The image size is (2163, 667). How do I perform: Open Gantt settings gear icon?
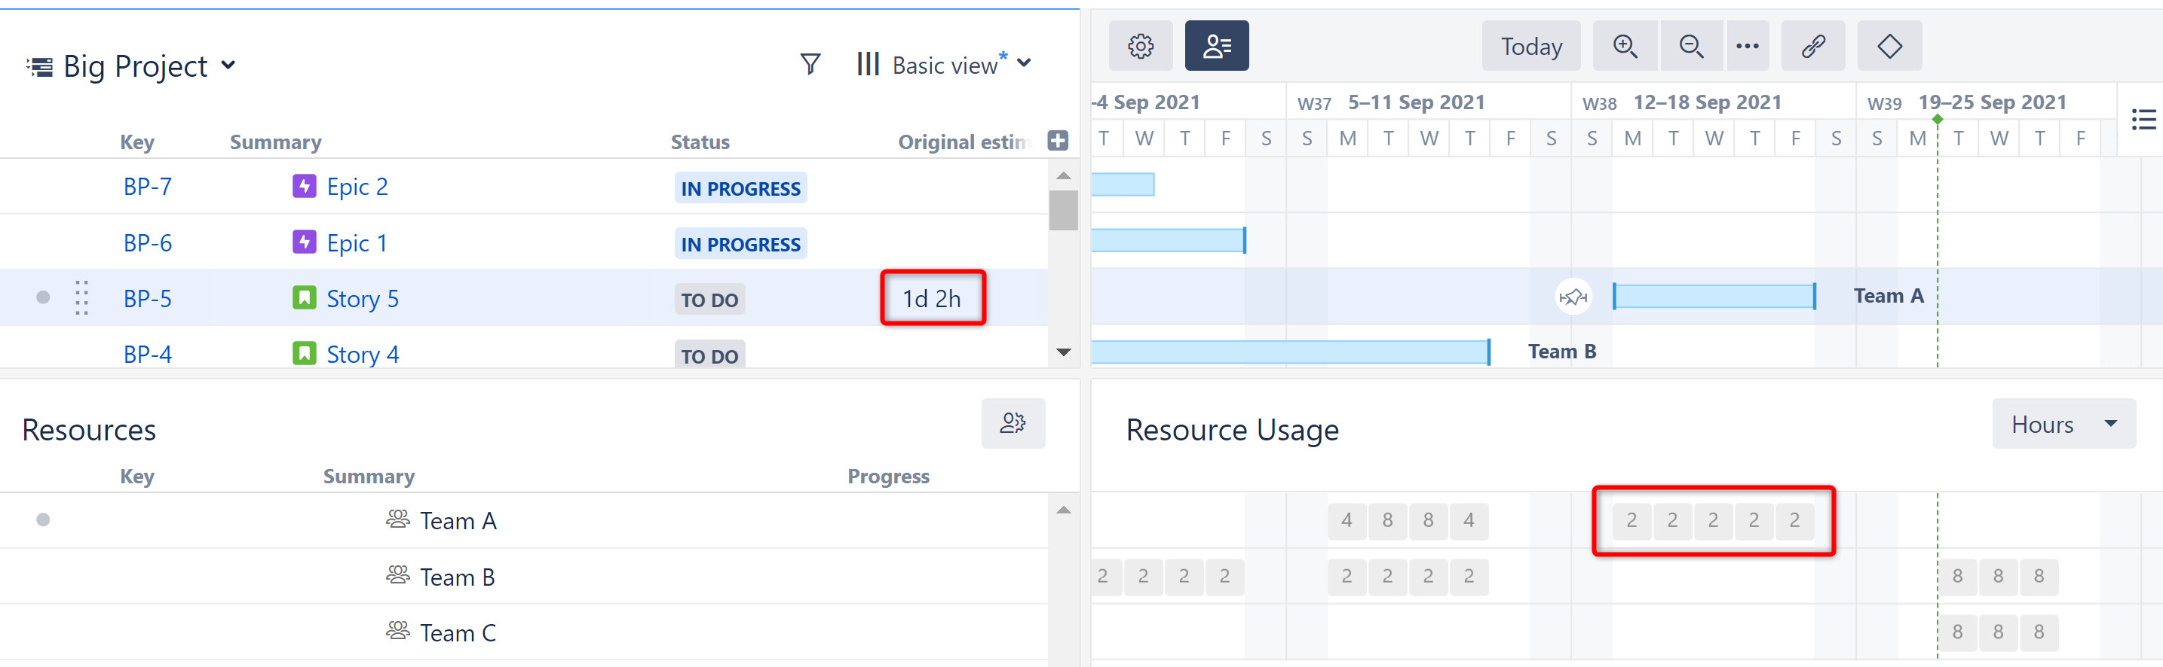tap(1139, 46)
